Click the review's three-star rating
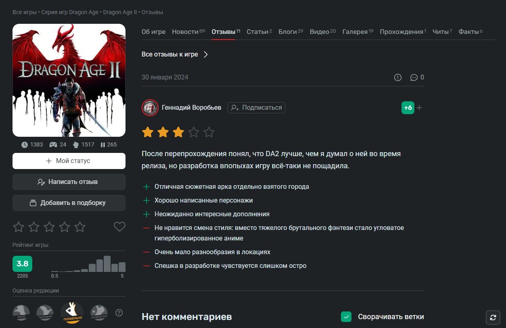Image resolution: width=506 pixels, height=328 pixels. click(178, 132)
